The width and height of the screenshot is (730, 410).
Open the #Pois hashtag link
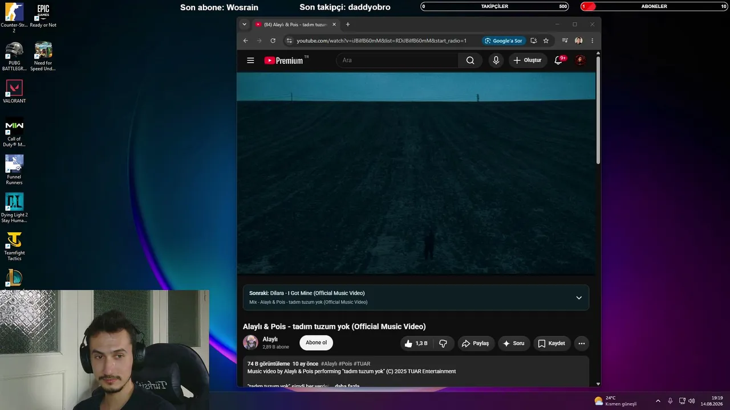[x=345, y=363]
